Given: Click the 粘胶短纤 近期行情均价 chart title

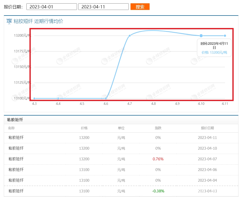Looking at the screenshot, I should (x=38, y=21).
